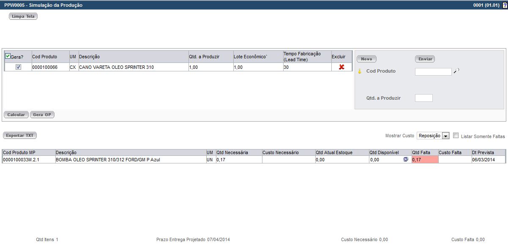Click the Calcular button
Viewport: 508px width, 250px height.
(16, 115)
